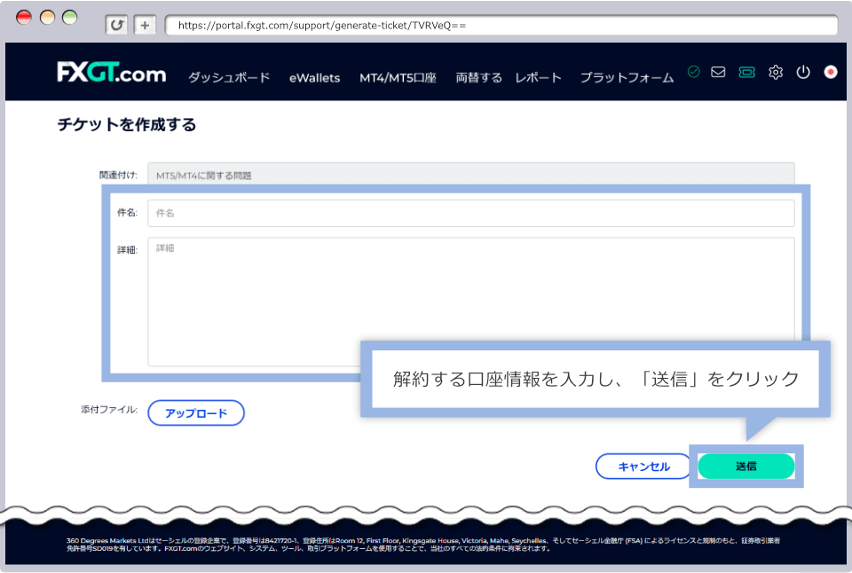Open the green support ticket icon
The width and height of the screenshot is (852, 573).
click(747, 72)
